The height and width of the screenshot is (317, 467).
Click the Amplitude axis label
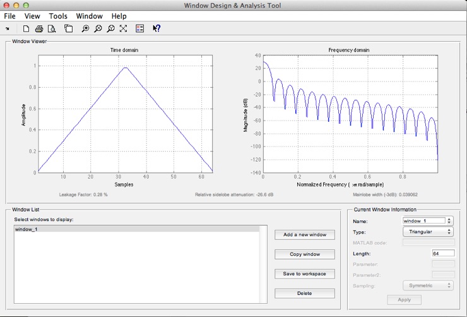click(23, 115)
